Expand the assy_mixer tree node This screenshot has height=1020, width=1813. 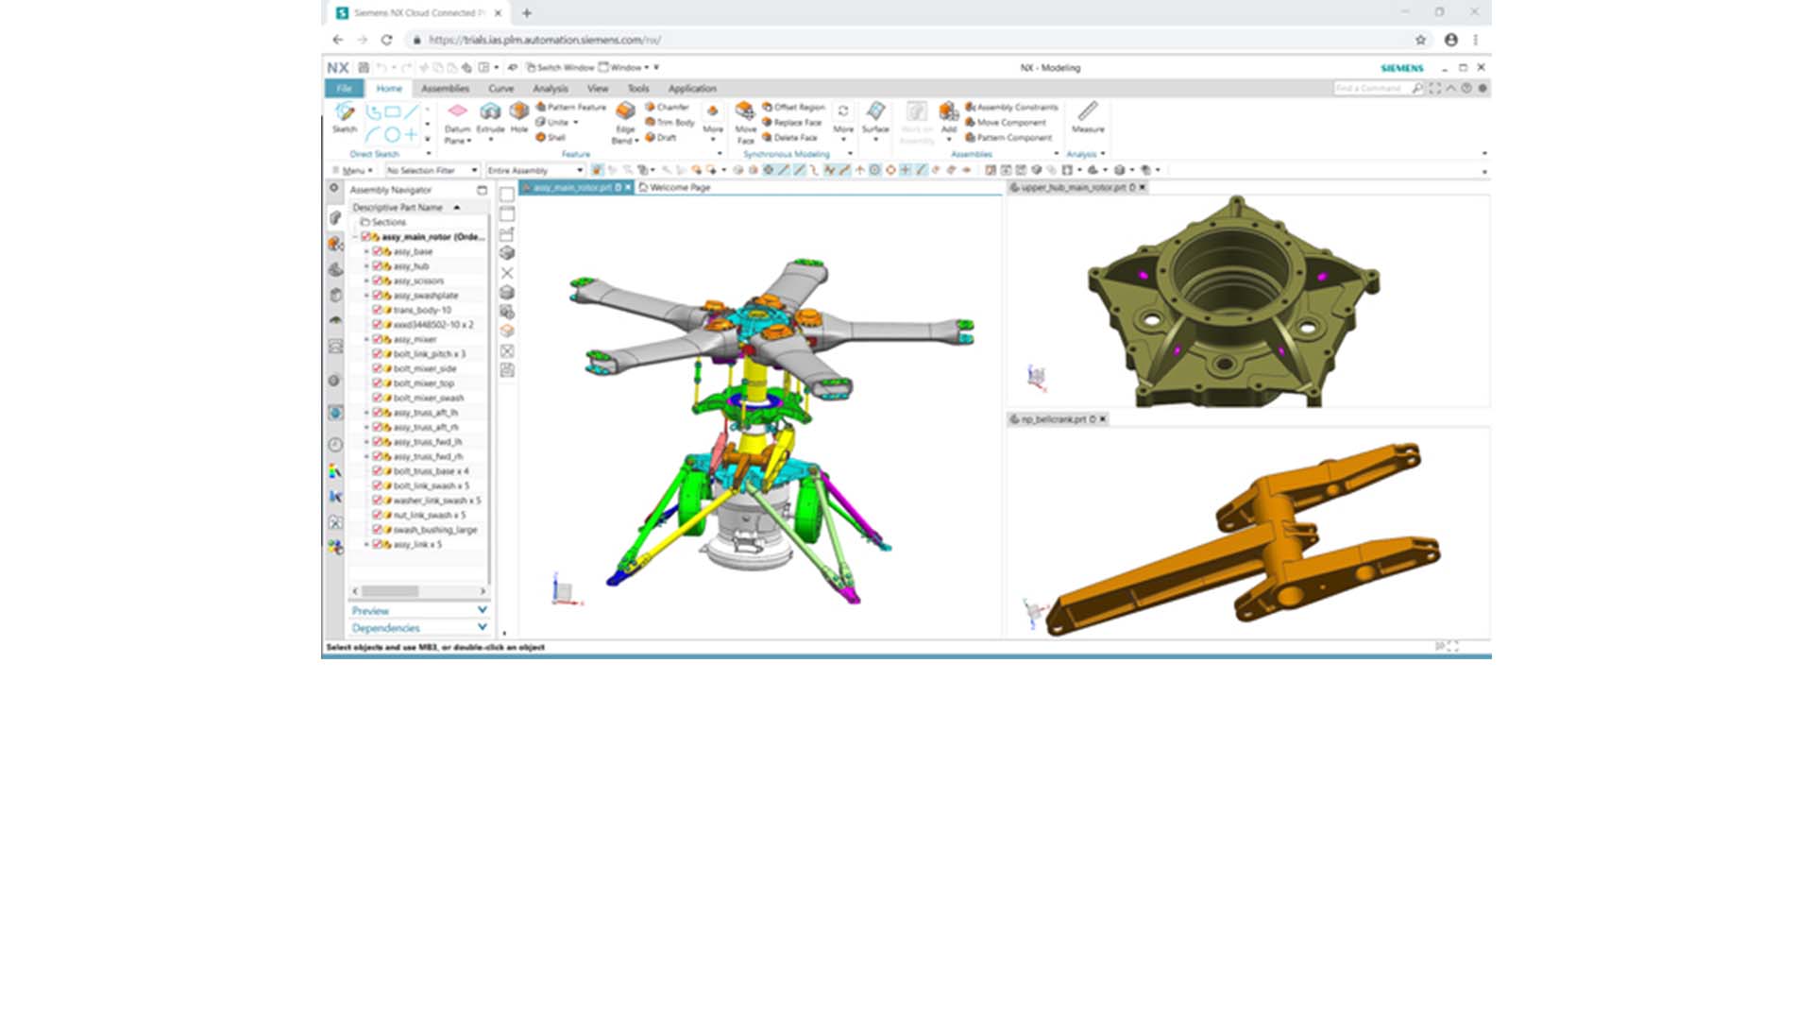(366, 338)
